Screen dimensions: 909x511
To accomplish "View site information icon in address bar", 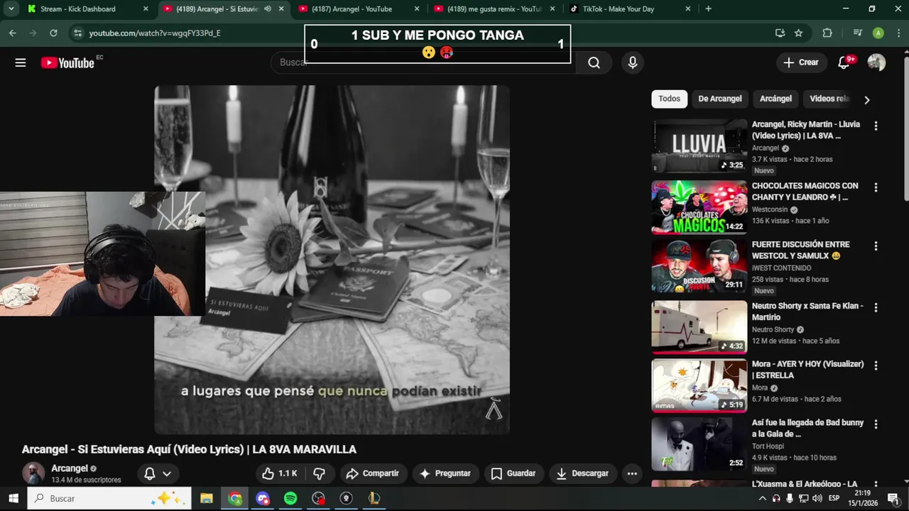I will (x=78, y=33).
